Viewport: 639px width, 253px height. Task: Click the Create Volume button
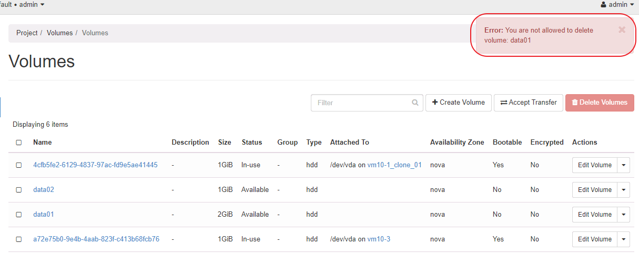458,103
